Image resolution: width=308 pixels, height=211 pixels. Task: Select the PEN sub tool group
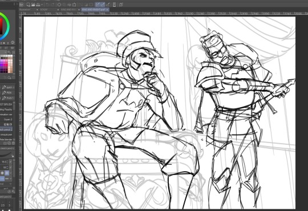[x=7, y=92]
